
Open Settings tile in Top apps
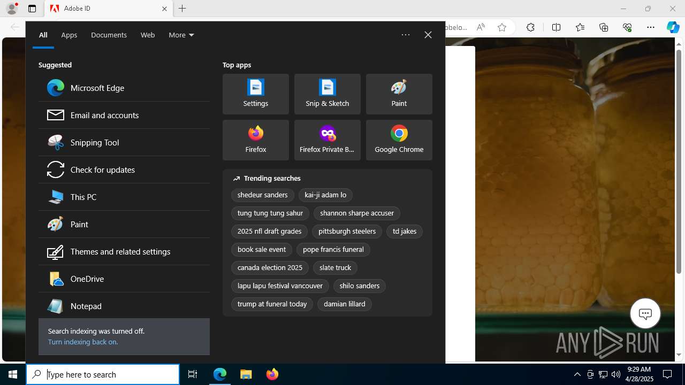[256, 94]
